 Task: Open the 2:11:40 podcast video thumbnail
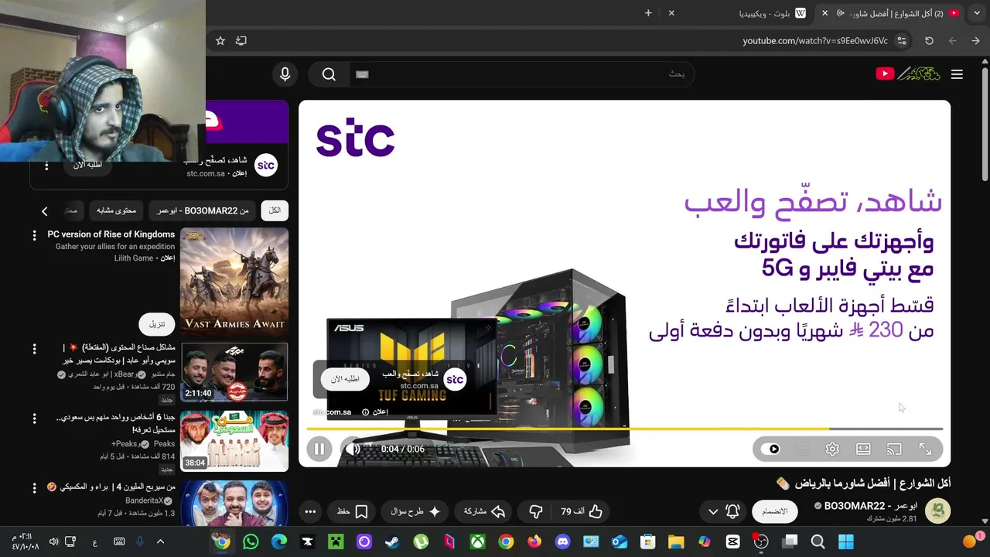(x=234, y=373)
